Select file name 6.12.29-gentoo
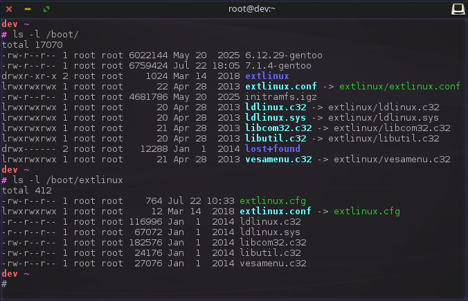 pos(284,55)
